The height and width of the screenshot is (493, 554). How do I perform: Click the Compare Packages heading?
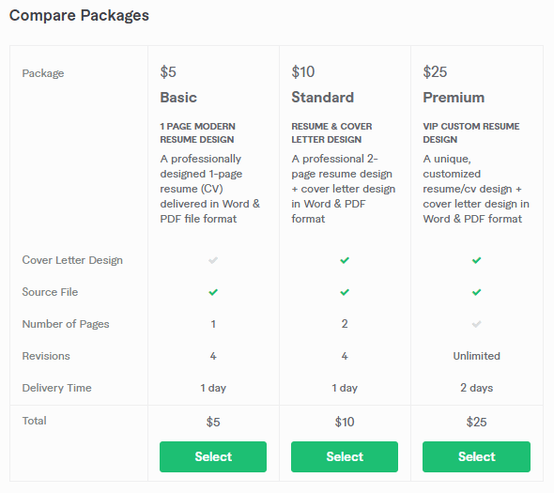coord(79,16)
